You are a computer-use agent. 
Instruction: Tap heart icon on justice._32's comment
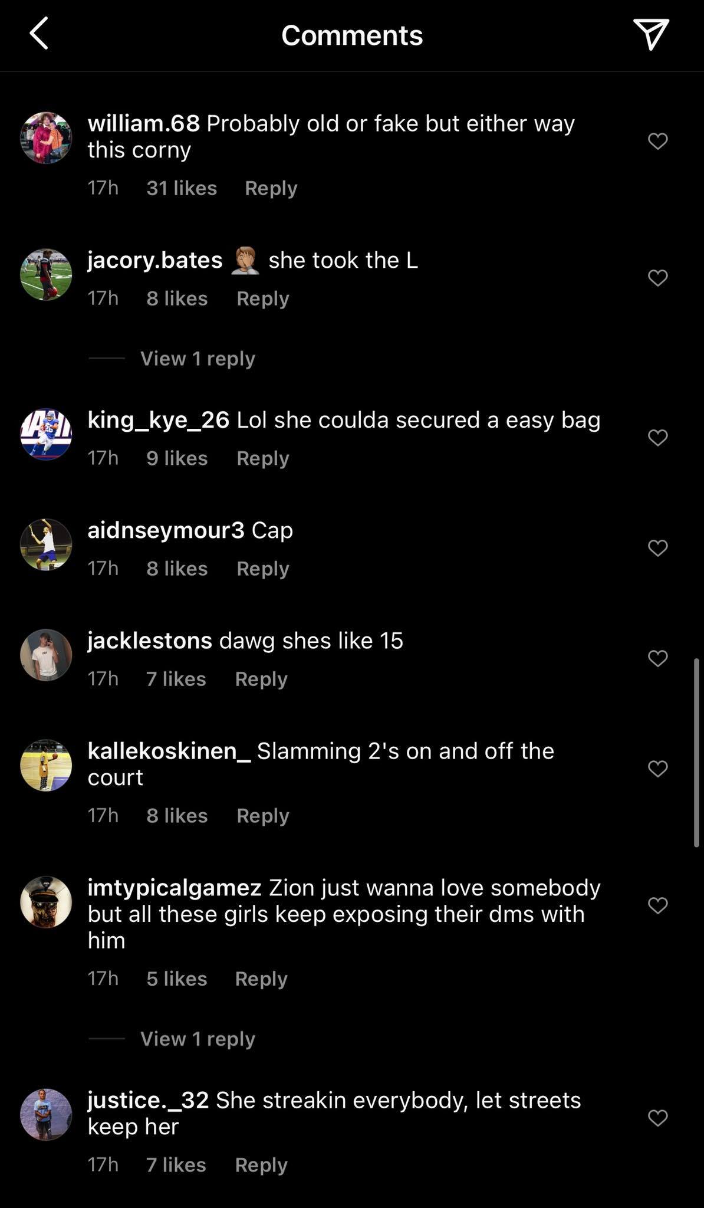click(x=657, y=1118)
